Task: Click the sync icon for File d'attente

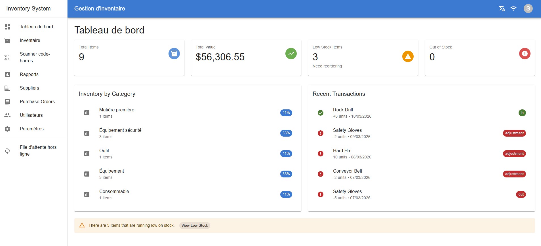Action: click(x=7, y=151)
